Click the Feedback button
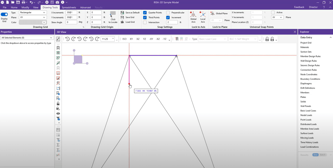 point(299,7)
